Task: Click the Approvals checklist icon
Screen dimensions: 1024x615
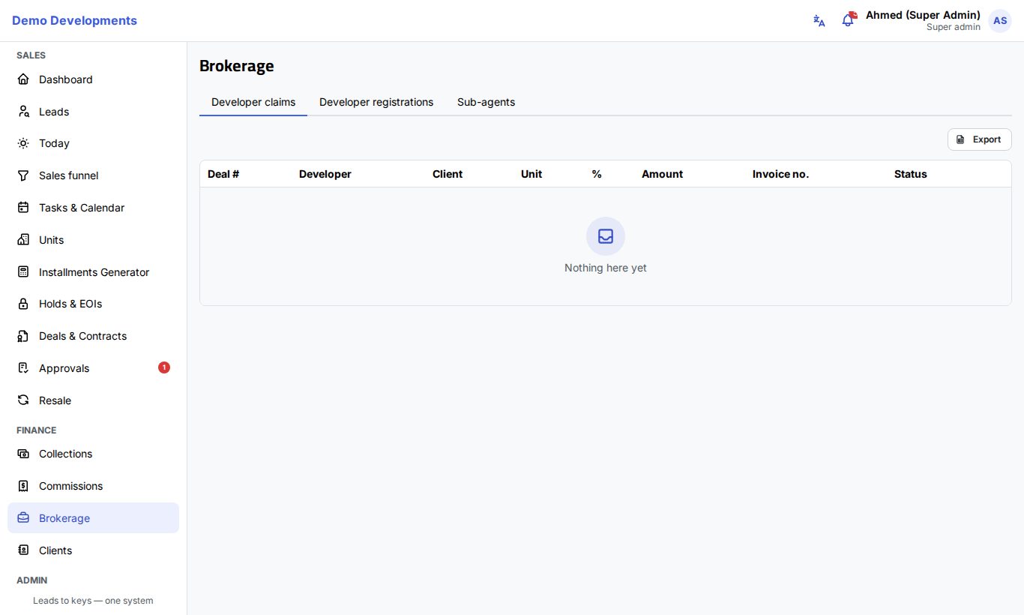Action: (x=23, y=368)
